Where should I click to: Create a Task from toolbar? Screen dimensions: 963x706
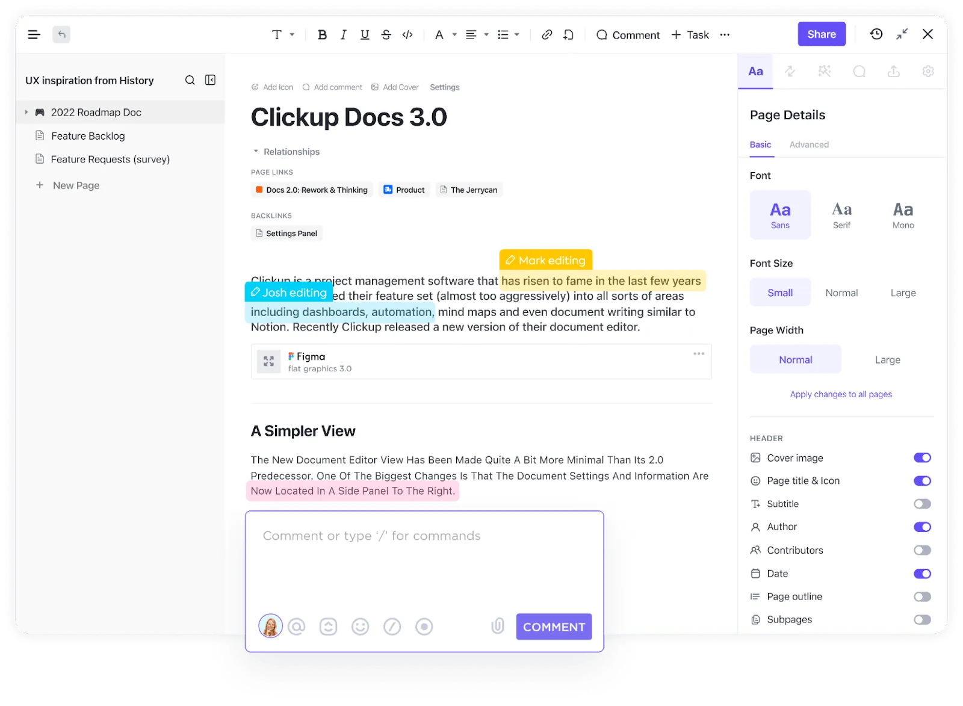(690, 35)
